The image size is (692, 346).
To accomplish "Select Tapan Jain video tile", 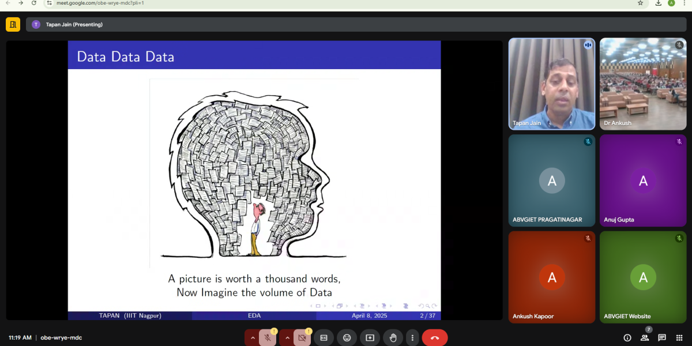I will tap(552, 84).
